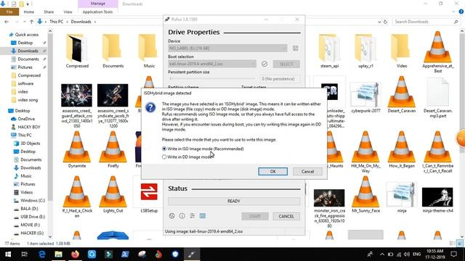The image size is (465, 261).
Task: Open Rufus language globe icon
Action: [171, 216]
